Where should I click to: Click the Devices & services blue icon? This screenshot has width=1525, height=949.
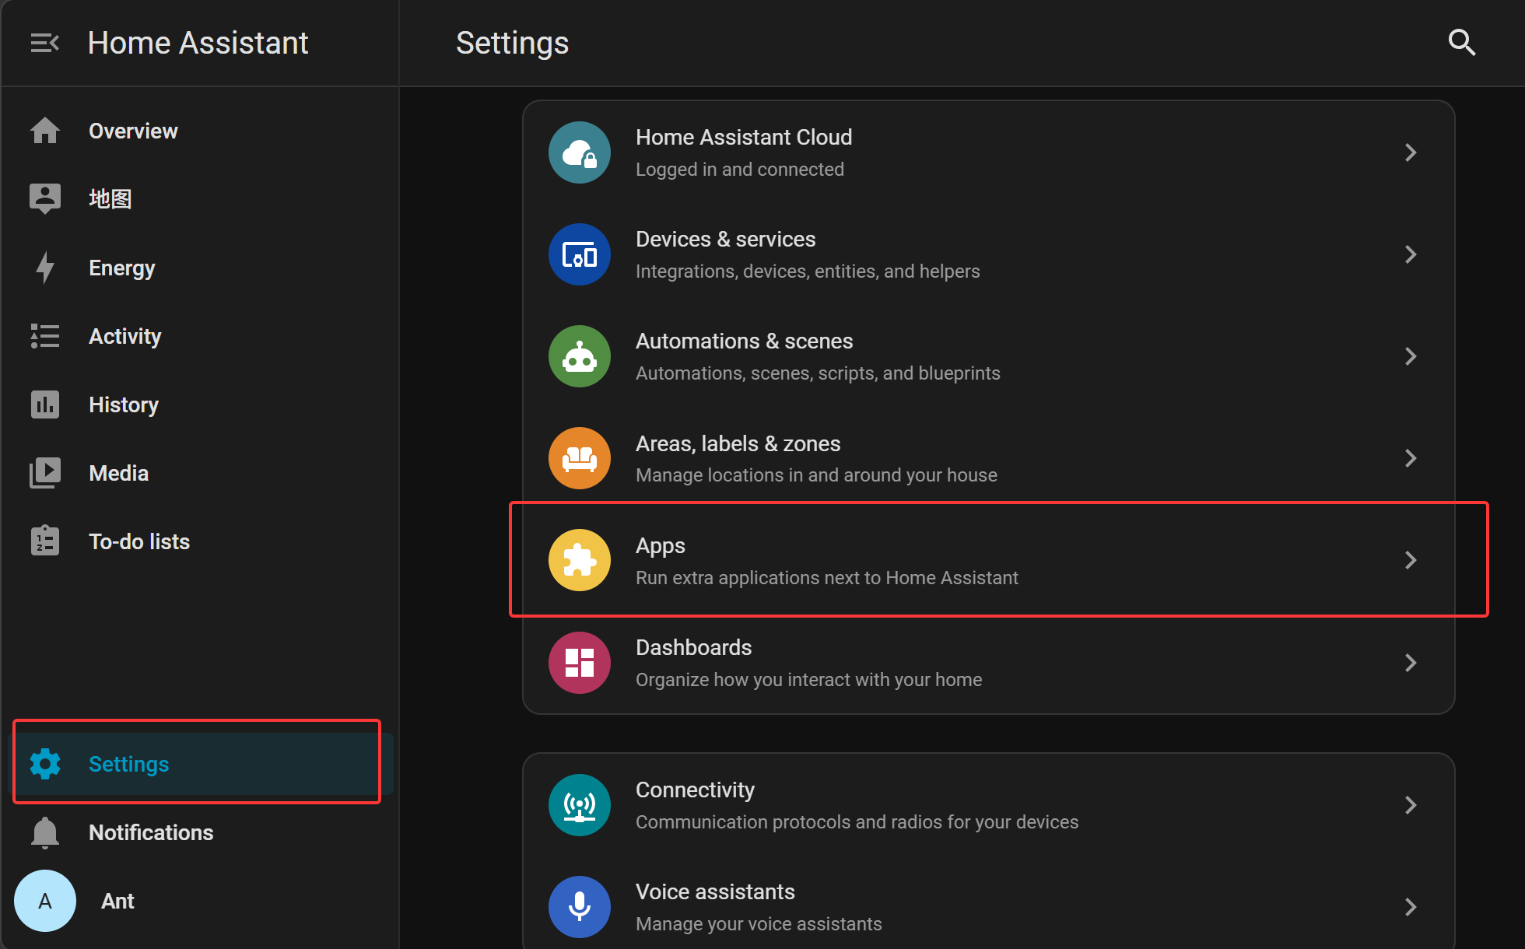(580, 254)
